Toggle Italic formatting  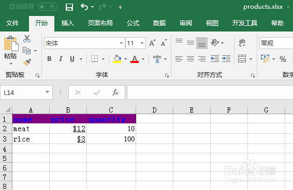(61, 59)
